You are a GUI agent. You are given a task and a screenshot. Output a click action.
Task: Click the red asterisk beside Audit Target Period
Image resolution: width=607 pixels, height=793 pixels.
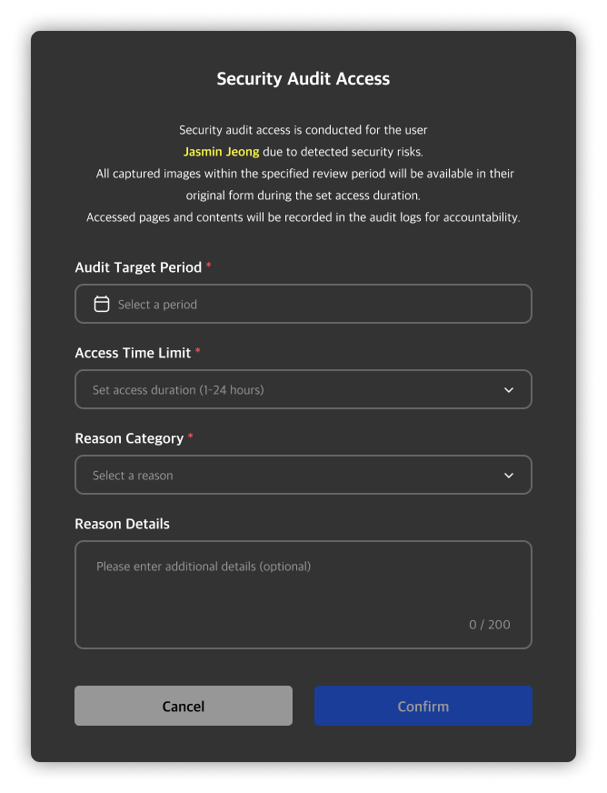(209, 266)
